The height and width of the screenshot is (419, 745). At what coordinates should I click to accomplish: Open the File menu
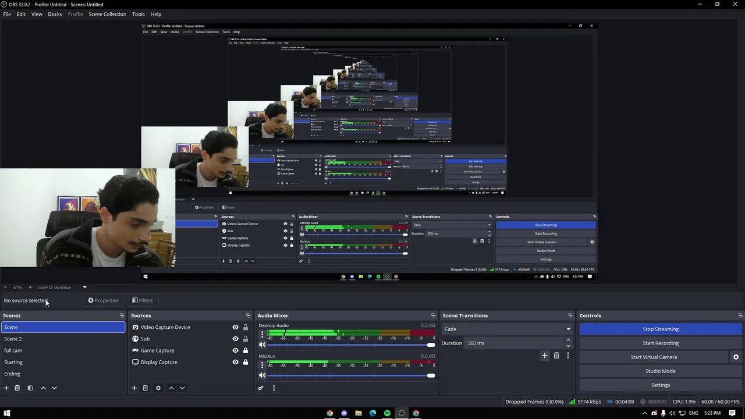(x=7, y=14)
